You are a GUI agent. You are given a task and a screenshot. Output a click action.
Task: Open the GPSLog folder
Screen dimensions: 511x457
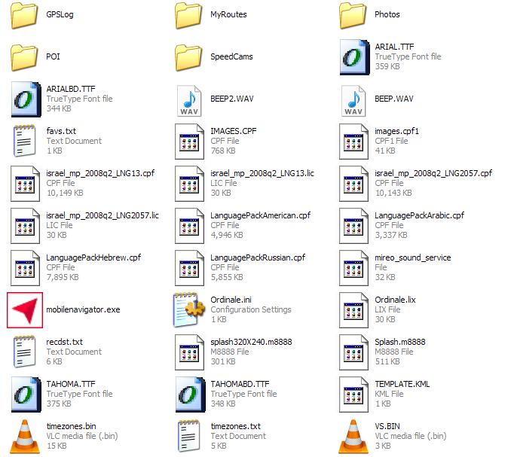(x=25, y=14)
